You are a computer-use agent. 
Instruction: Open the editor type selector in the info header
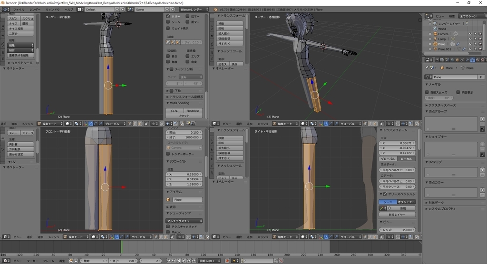6,10
